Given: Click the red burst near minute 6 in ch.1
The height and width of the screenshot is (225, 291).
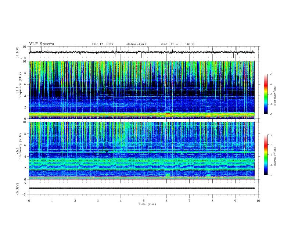Looking at the screenshot, I should pos(168,114).
